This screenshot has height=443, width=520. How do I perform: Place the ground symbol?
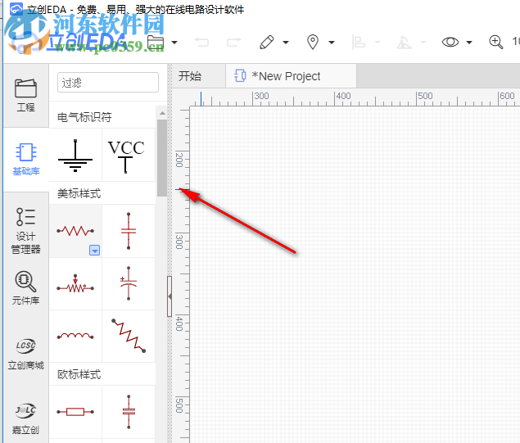coord(75,156)
